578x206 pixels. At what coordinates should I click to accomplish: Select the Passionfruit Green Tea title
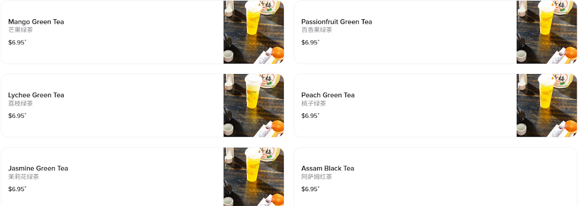337,22
